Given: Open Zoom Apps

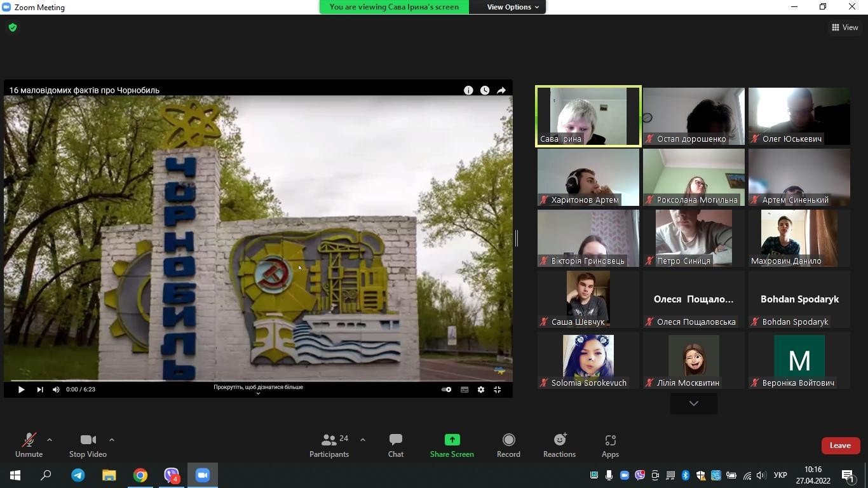Looking at the screenshot, I should point(610,445).
